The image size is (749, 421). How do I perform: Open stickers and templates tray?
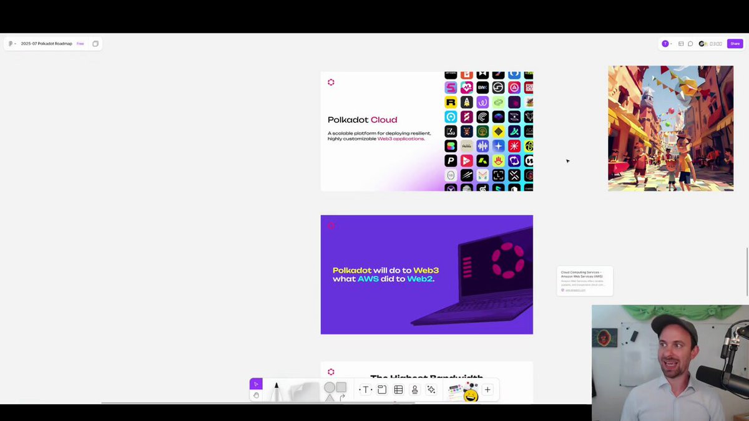point(463,392)
